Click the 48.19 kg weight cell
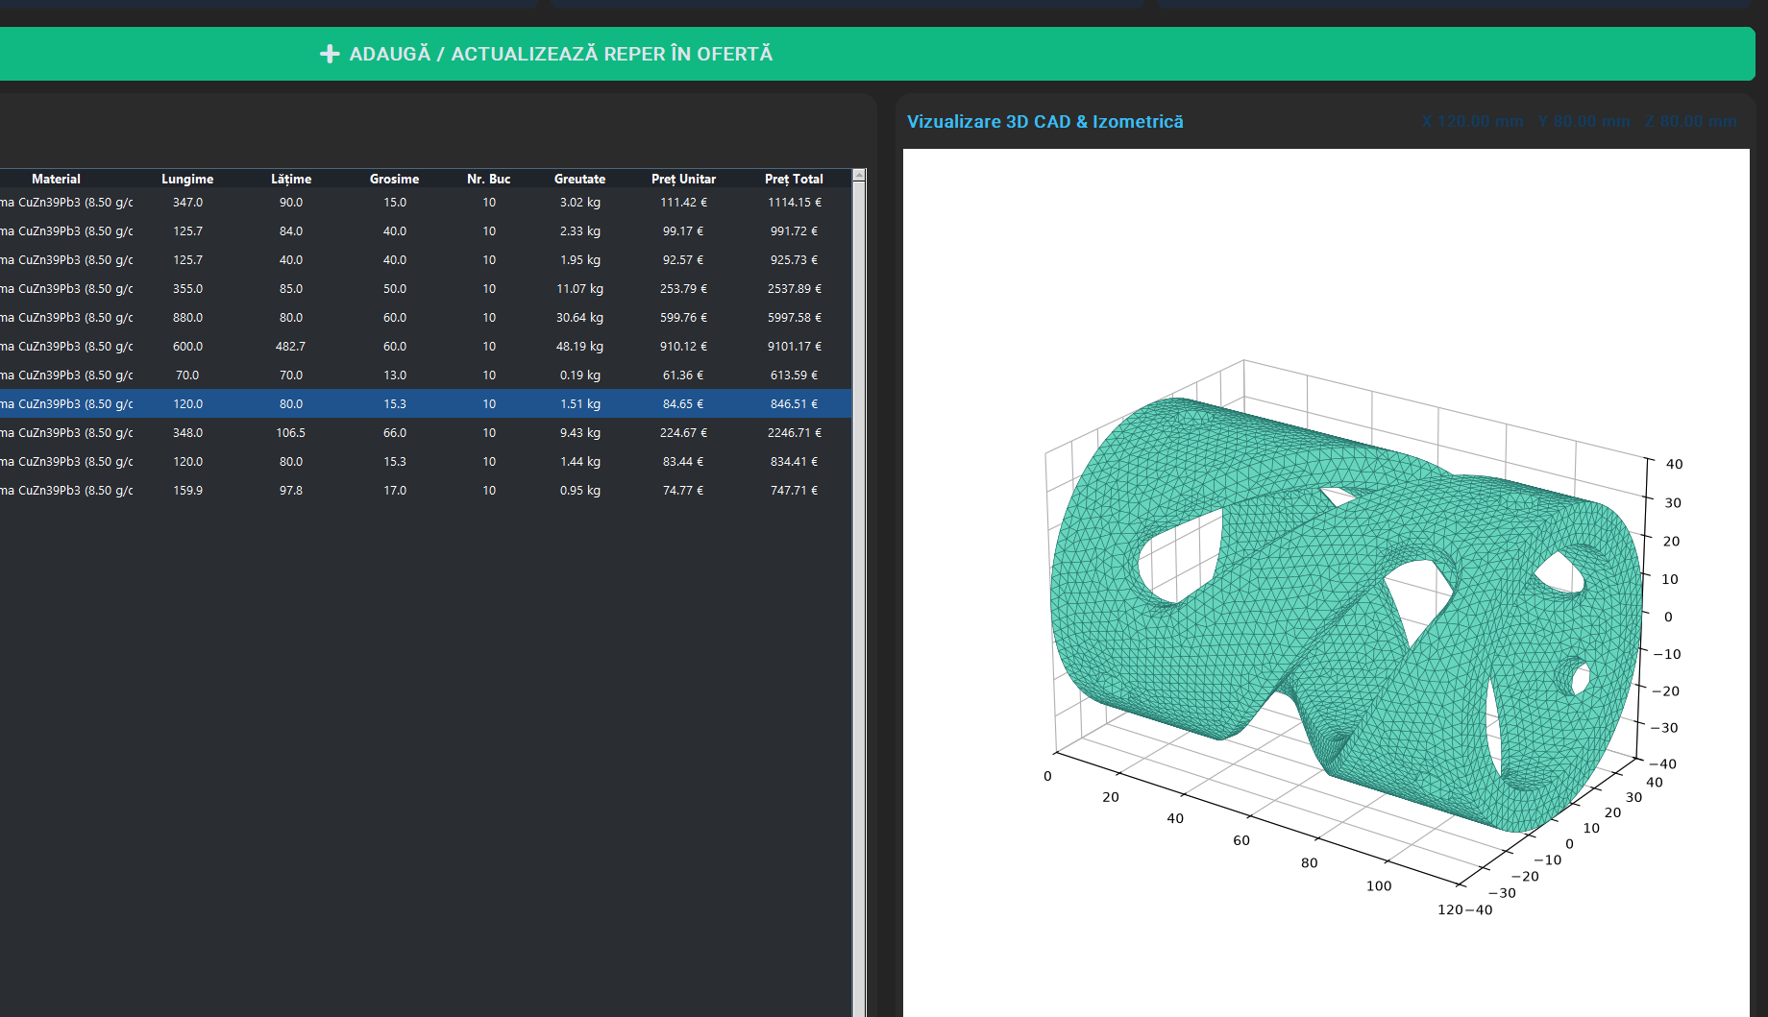The image size is (1768, 1017). pos(580,347)
